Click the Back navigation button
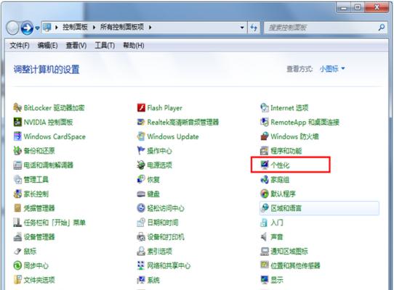394x290 pixels. tap(12, 28)
